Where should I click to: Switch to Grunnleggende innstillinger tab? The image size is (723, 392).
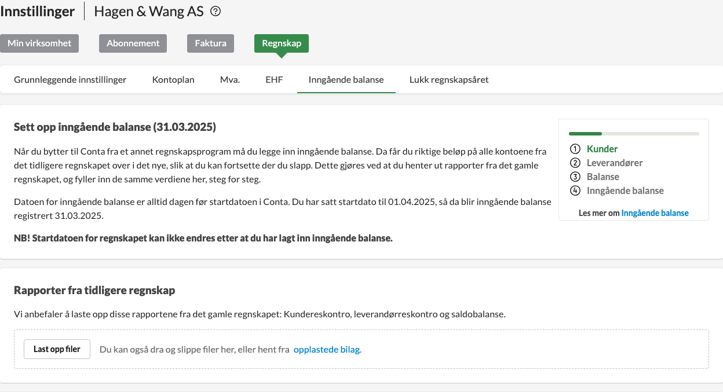pos(70,80)
